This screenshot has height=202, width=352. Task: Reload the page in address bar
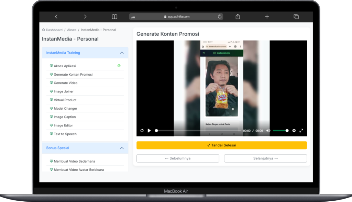220,16
